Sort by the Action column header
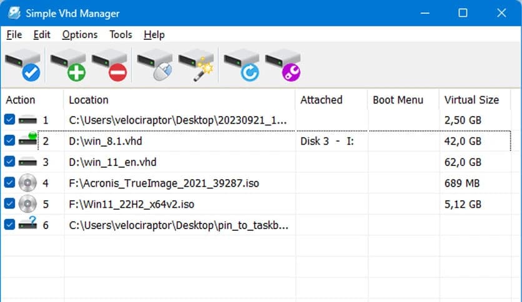 point(32,100)
